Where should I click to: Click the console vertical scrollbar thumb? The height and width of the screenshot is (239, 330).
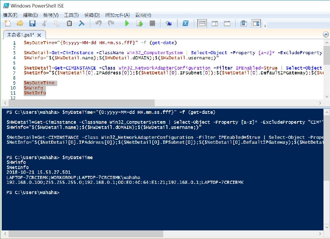coord(327,148)
